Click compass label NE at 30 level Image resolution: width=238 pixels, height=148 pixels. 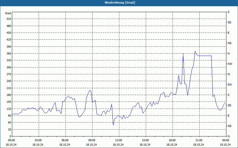pos(229,126)
